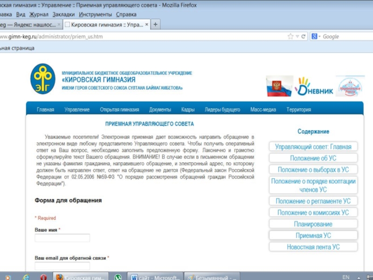Reload the page with the refresh icon
This screenshot has width=373, height=280.
[304, 36]
